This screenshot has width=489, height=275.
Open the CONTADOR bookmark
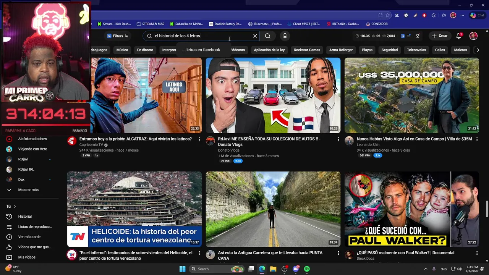coord(377,24)
